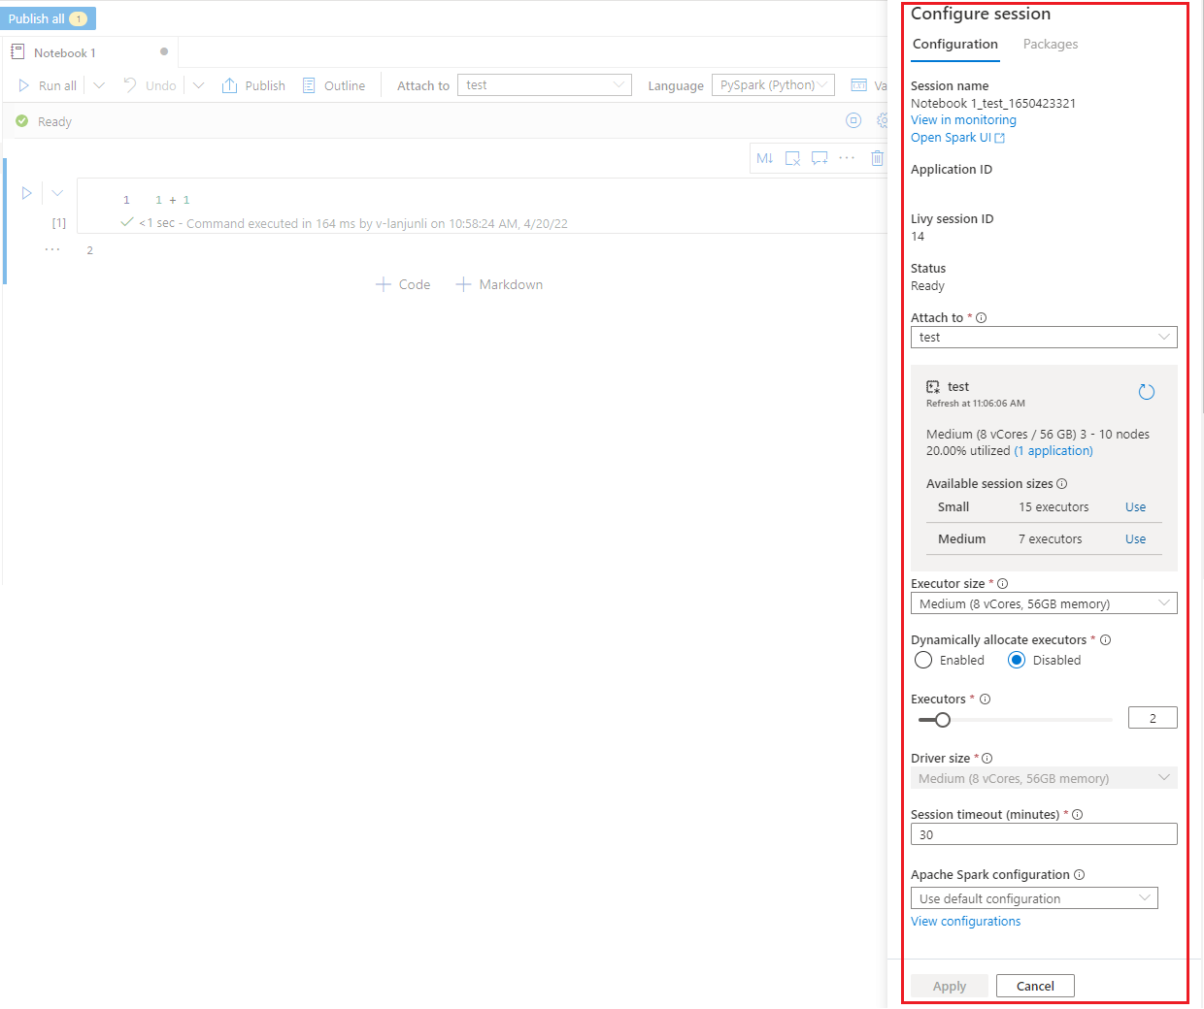The height and width of the screenshot is (1009, 1204).
Task: Enable dynamically allocate executors
Action: click(922, 660)
